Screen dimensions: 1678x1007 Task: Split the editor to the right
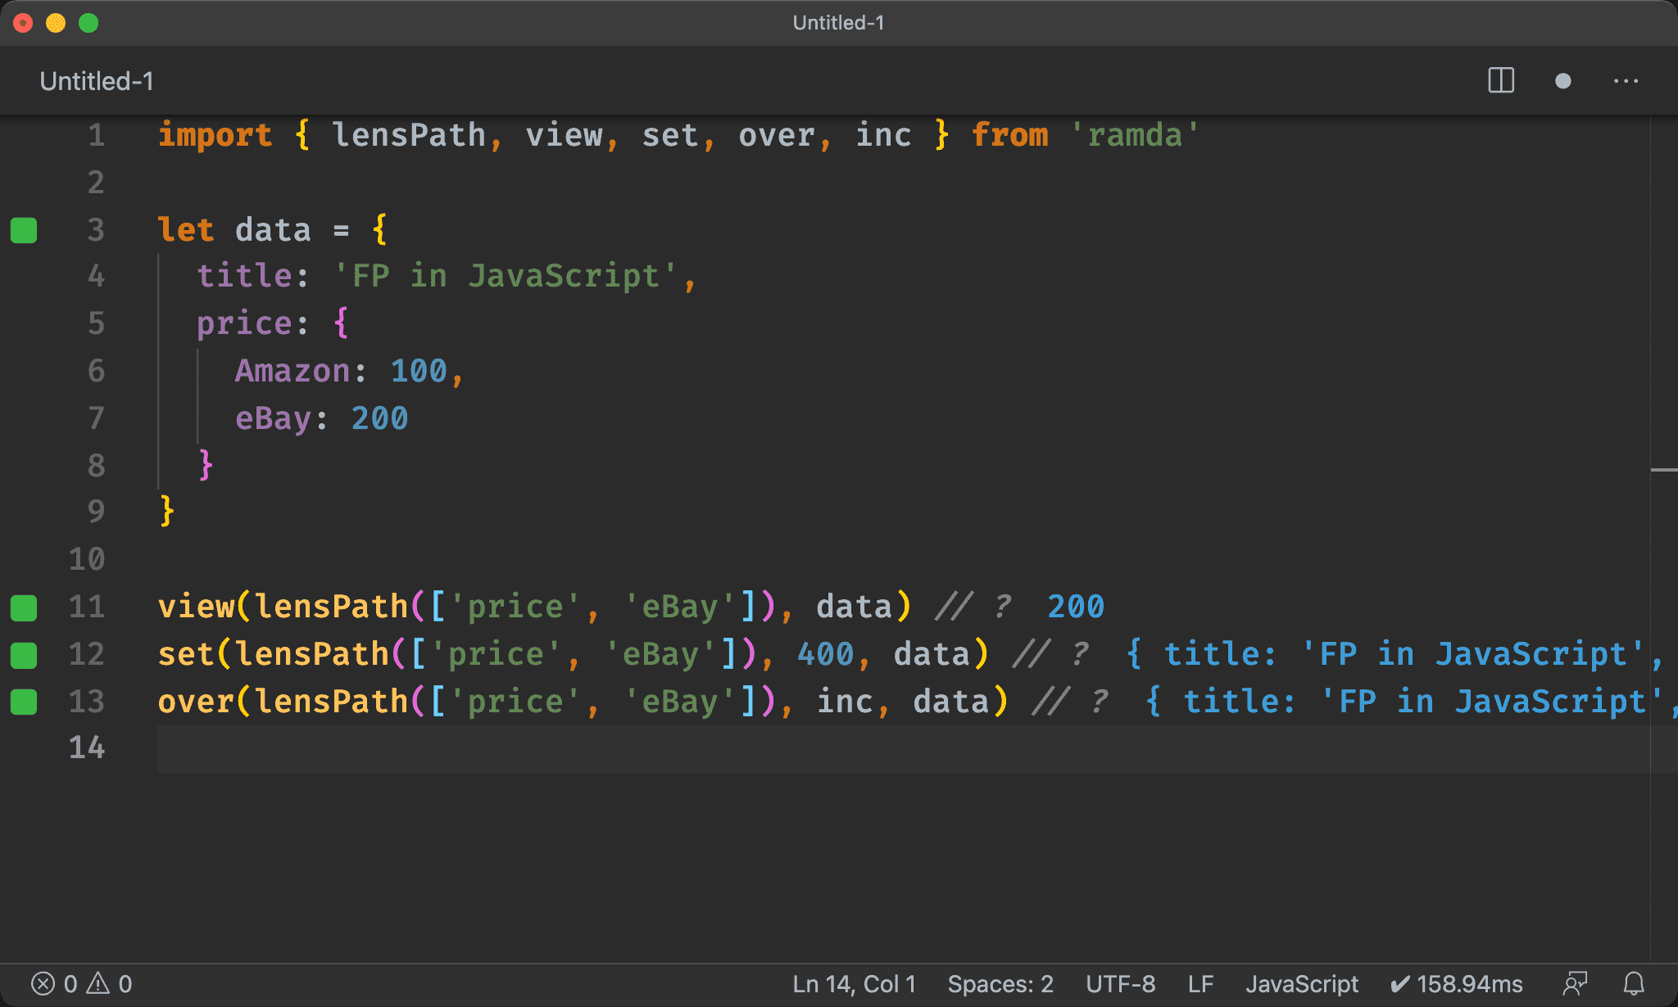(x=1501, y=81)
